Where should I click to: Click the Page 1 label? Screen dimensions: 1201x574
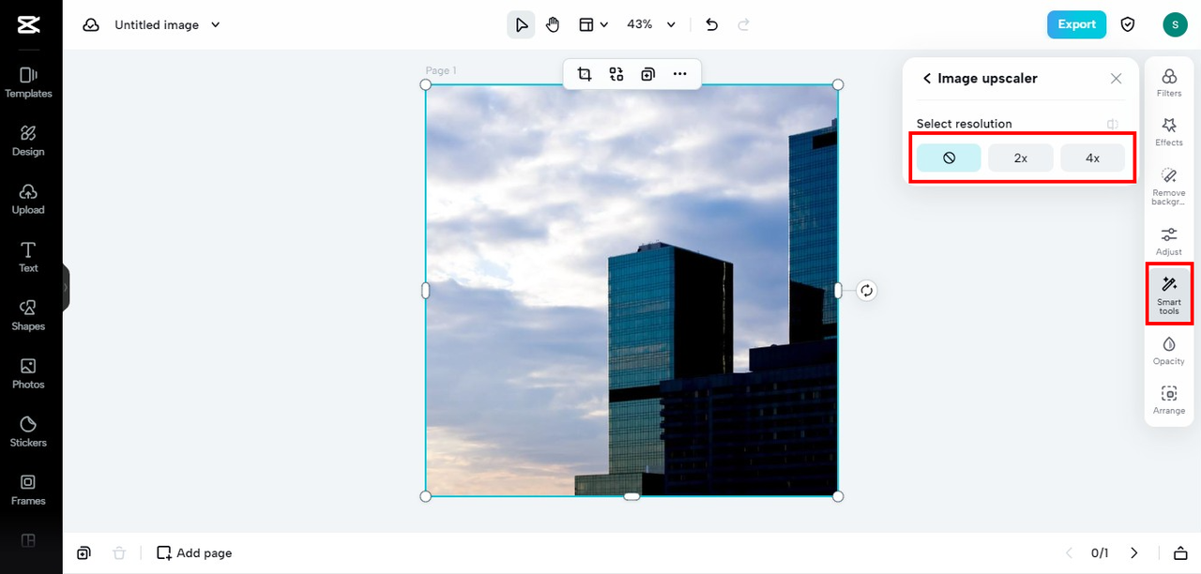point(441,70)
